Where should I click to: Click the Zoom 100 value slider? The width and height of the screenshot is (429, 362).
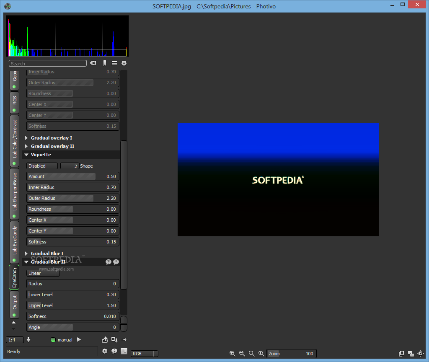tap(292, 354)
